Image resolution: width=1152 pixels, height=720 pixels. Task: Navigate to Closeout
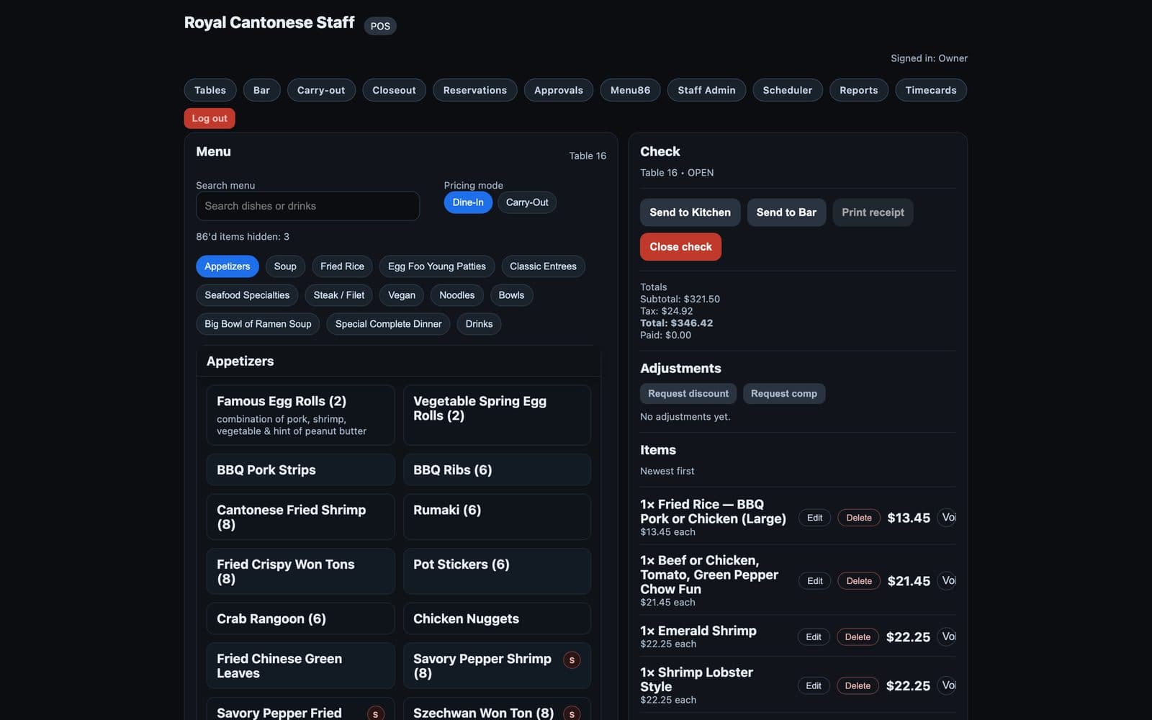[394, 90]
